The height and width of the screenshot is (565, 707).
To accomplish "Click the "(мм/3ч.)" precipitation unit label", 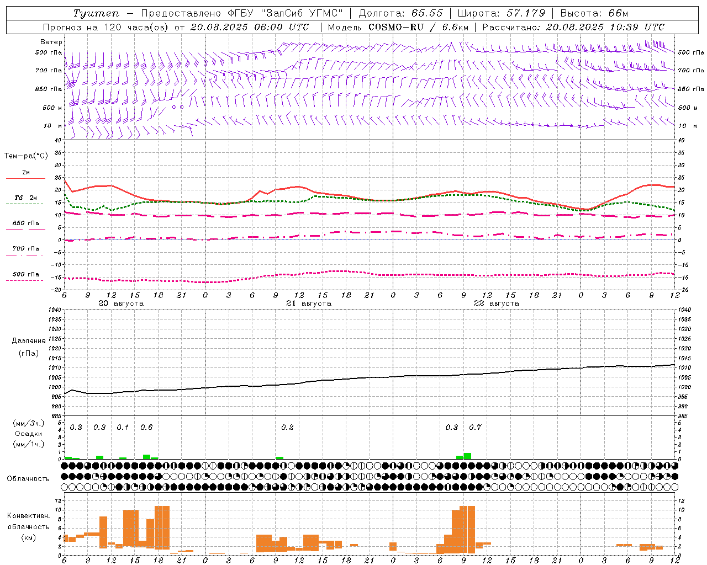I will [29, 423].
